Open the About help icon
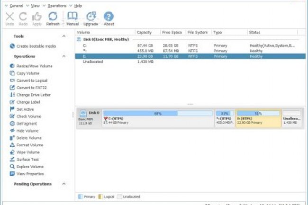 pyautogui.click(x=109, y=18)
